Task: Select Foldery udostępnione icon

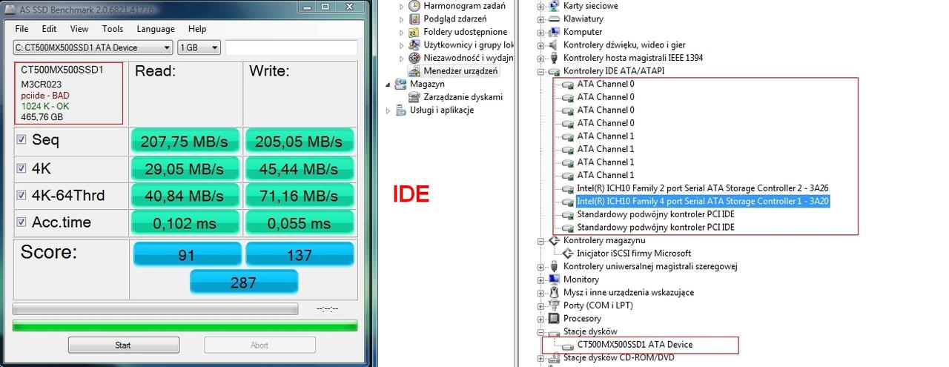Action: [414, 32]
